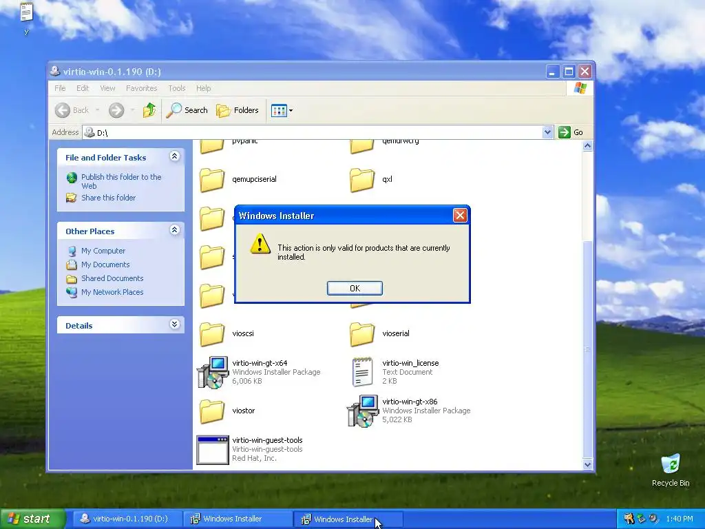Click the Start button

pyautogui.click(x=32, y=519)
